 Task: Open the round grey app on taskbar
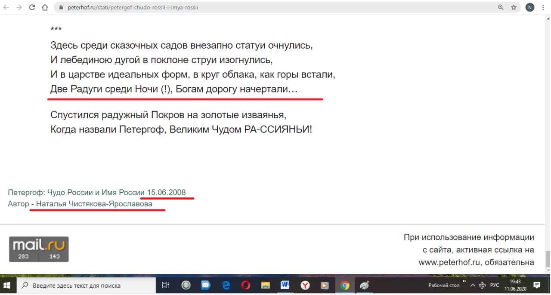(186, 285)
